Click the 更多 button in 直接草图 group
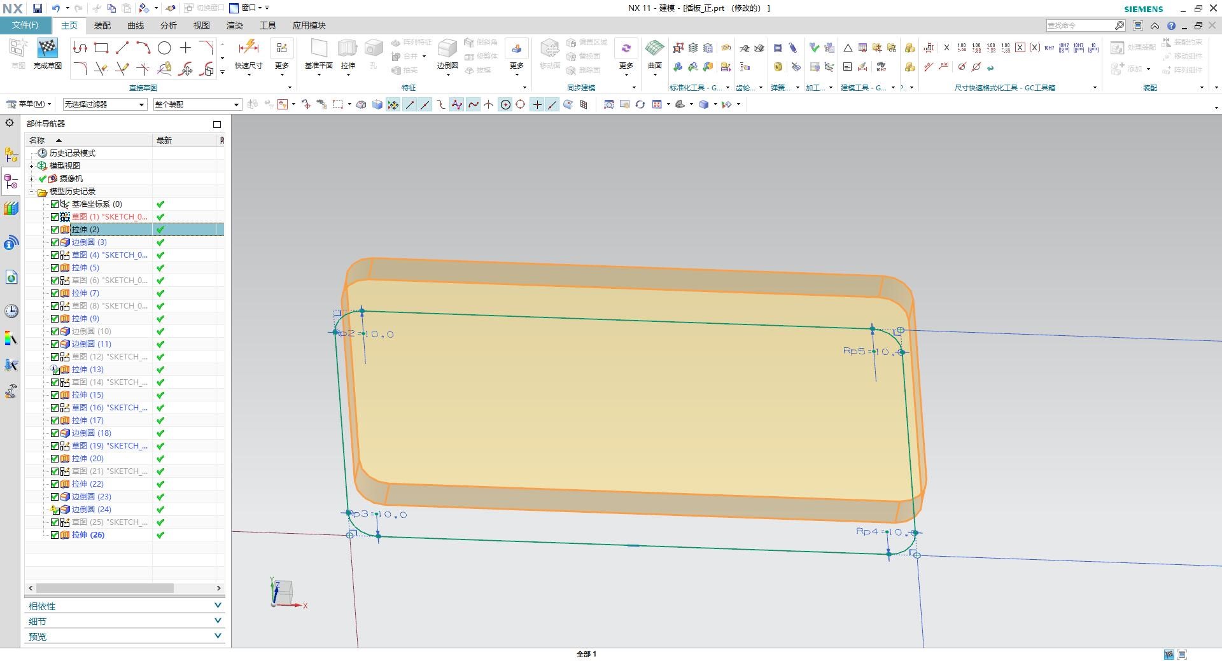1222x661 pixels. (x=282, y=56)
